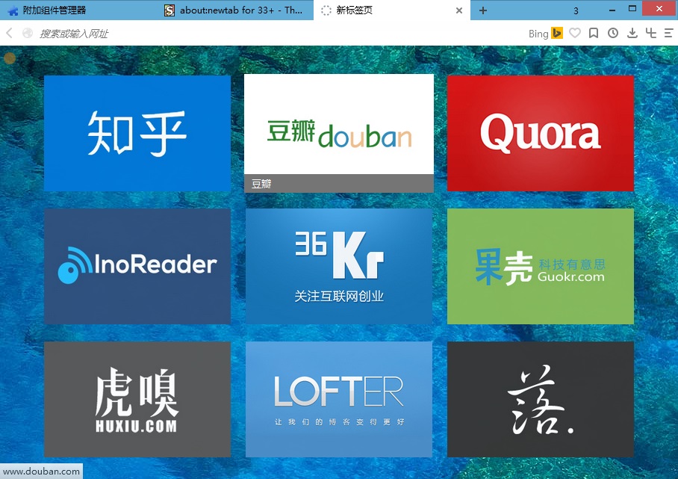The height and width of the screenshot is (479, 678).
Task: Go back with the back arrow
Action: (9, 33)
